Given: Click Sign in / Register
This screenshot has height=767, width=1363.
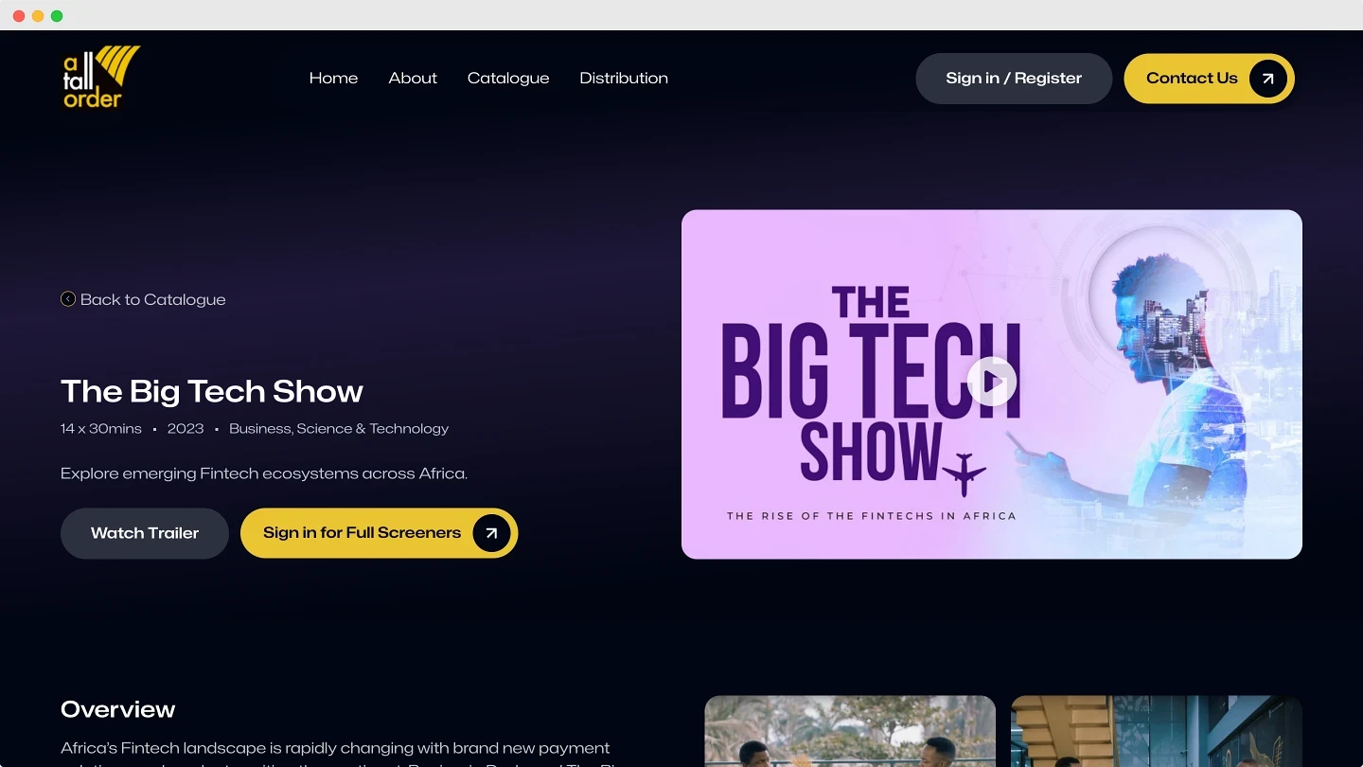Looking at the screenshot, I should tap(1014, 79).
